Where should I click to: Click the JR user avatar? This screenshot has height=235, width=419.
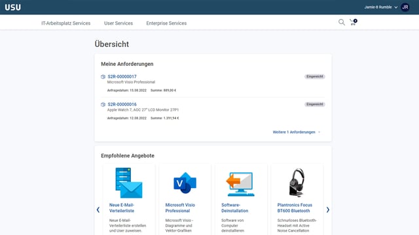coord(405,7)
